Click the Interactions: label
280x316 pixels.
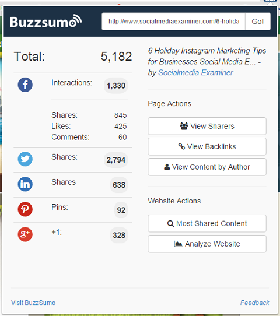click(x=72, y=83)
